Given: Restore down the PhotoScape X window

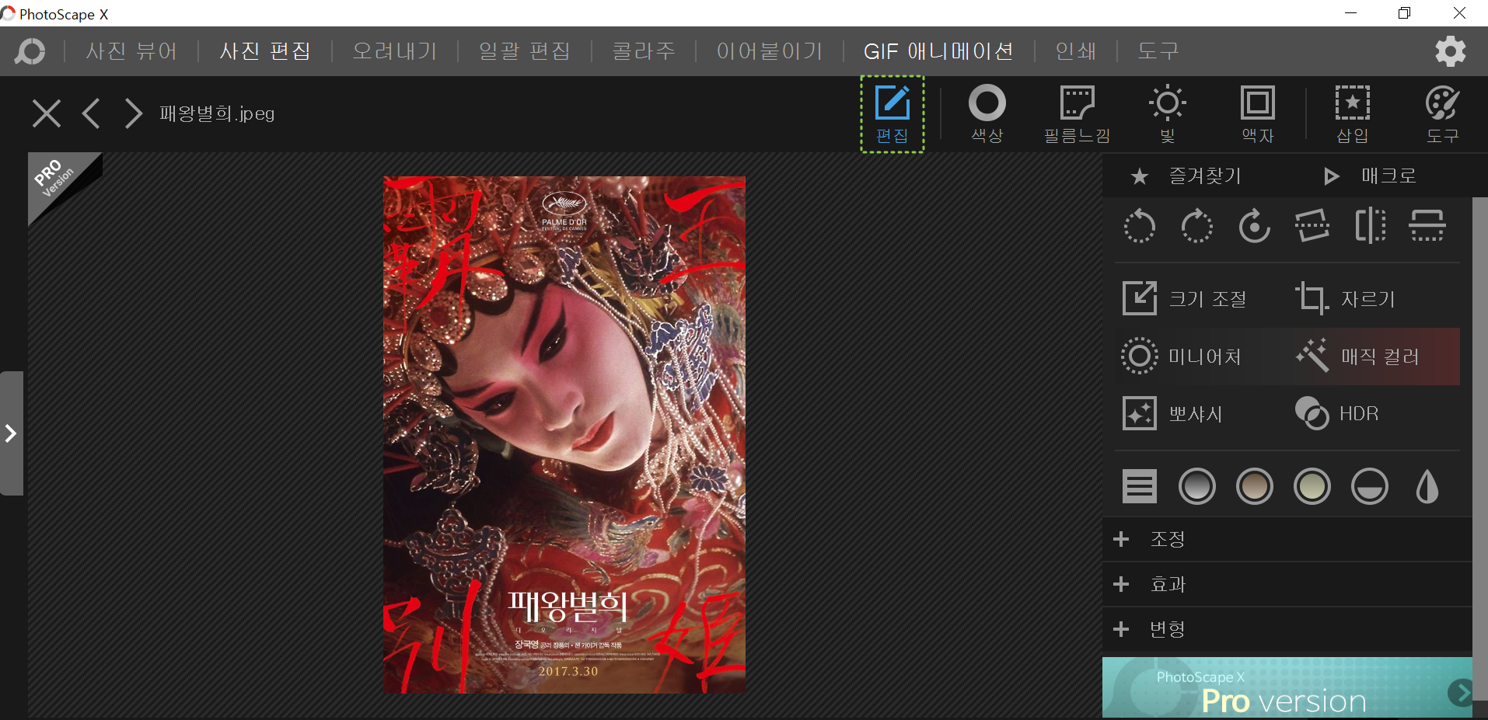Looking at the screenshot, I should [1404, 13].
